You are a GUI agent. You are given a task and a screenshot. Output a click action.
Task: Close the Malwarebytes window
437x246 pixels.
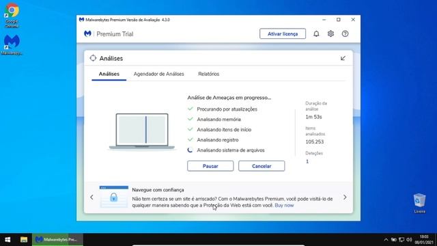pyautogui.click(x=353, y=20)
